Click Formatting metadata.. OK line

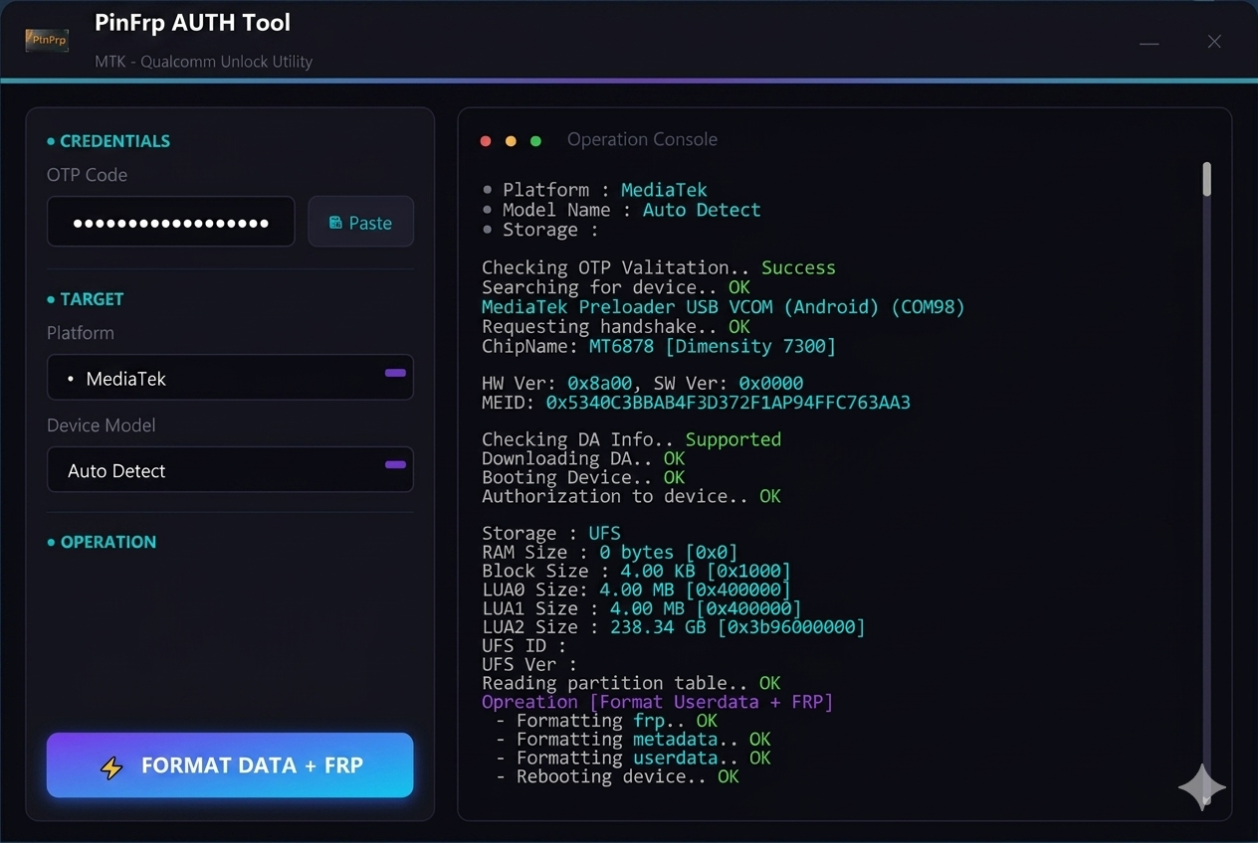633,740
